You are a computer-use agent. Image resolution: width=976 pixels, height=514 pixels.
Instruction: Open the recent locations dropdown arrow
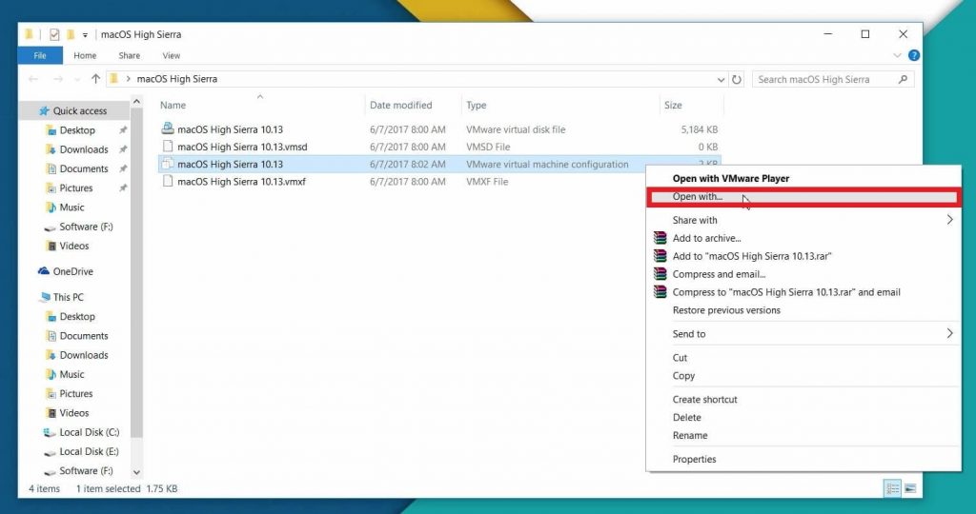tap(77, 80)
